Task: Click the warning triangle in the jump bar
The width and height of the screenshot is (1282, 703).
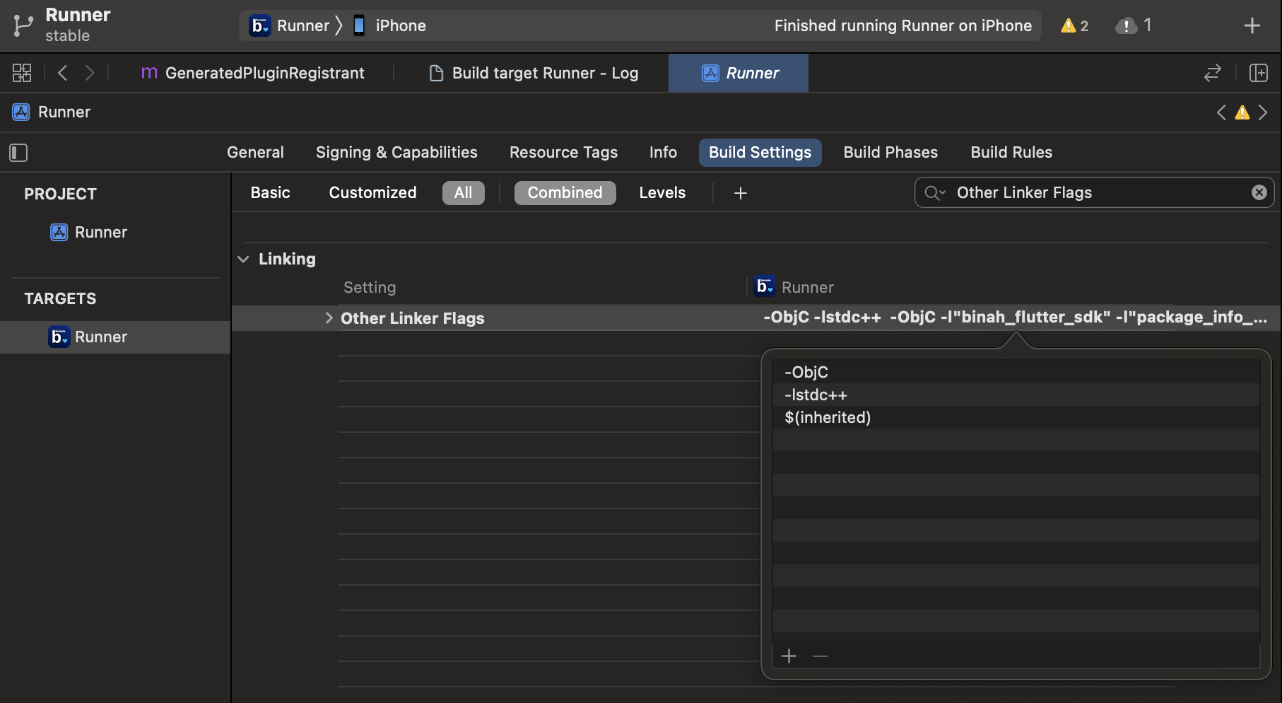Action: coord(1242,112)
